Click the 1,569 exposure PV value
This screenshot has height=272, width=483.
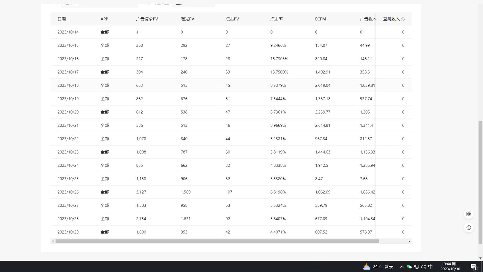pyautogui.click(x=186, y=192)
